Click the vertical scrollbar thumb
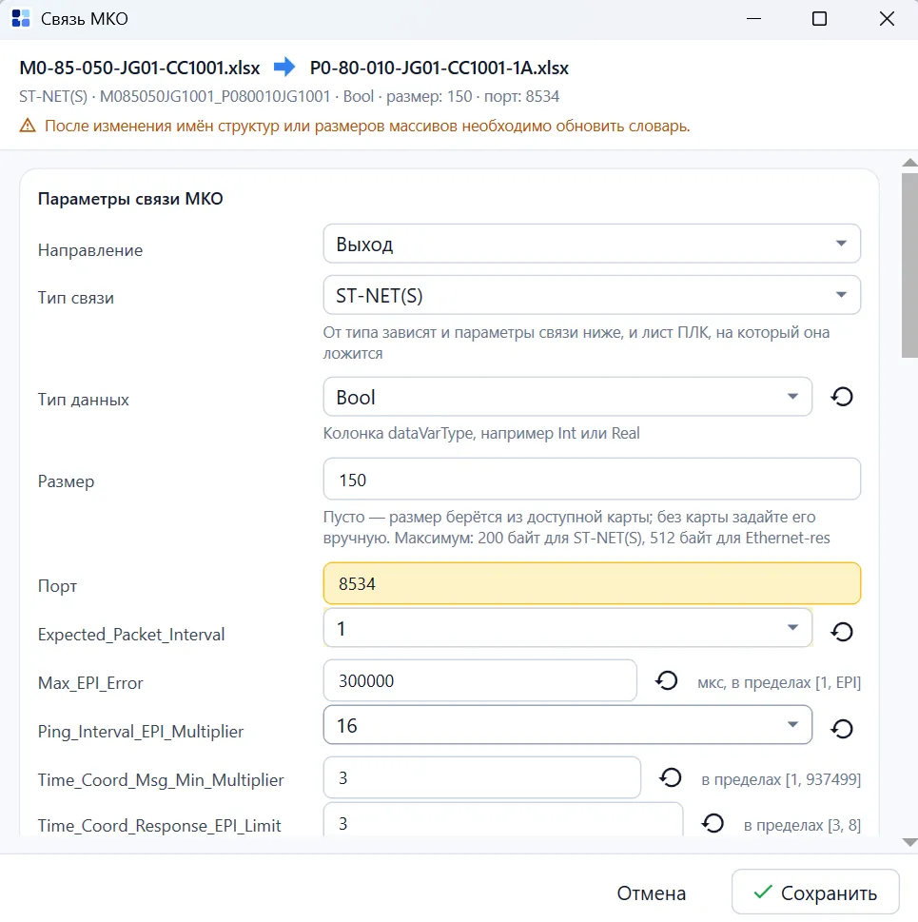This screenshot has height=922, width=918. 909,265
